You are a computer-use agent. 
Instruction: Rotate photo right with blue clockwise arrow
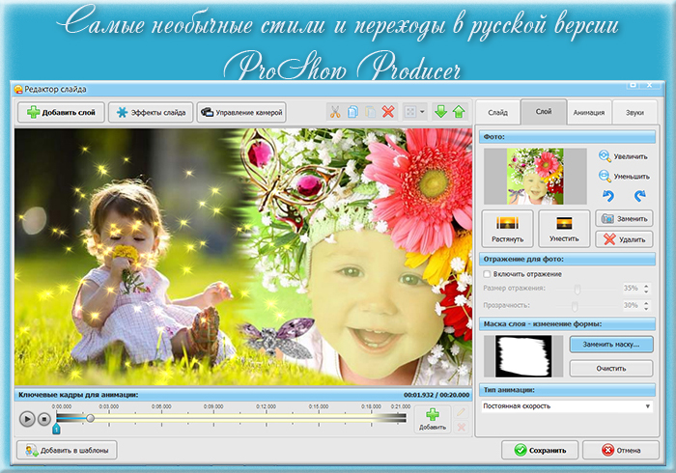[638, 196]
